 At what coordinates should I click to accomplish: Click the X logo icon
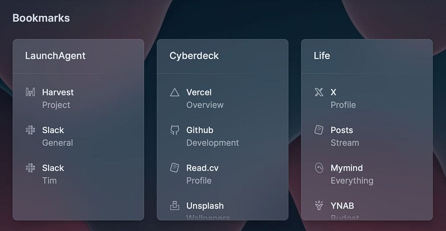(319, 92)
